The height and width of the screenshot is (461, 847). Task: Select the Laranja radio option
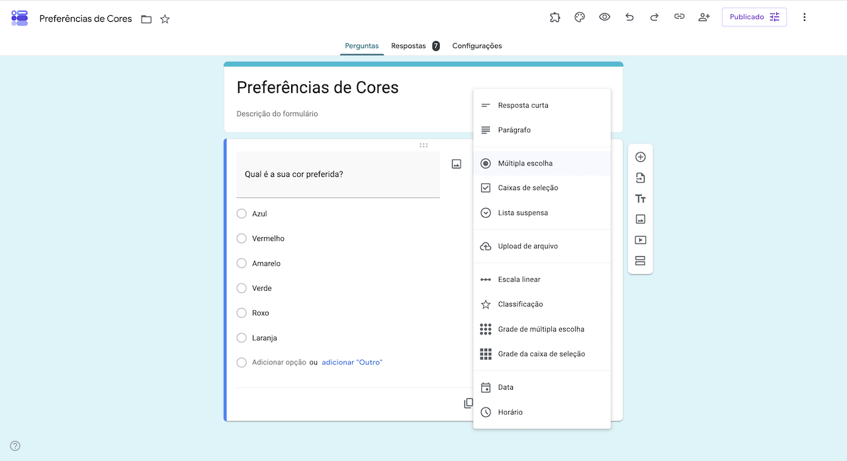tap(242, 337)
